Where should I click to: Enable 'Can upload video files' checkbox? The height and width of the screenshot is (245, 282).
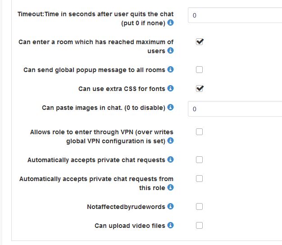click(x=200, y=226)
